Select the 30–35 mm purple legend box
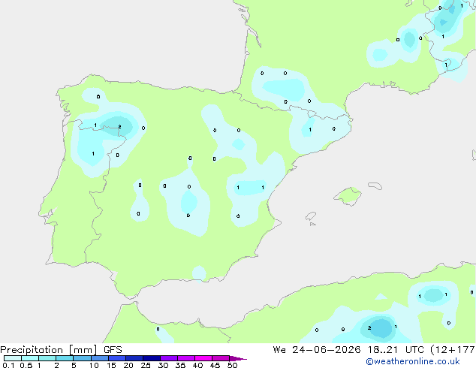The height and width of the screenshot is (368, 476). click(x=169, y=358)
